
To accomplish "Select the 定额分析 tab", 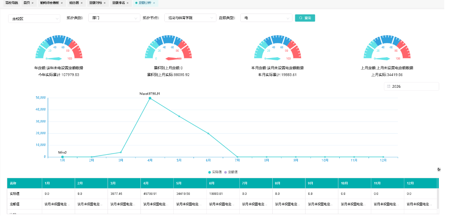I will pyautogui.click(x=144, y=3).
